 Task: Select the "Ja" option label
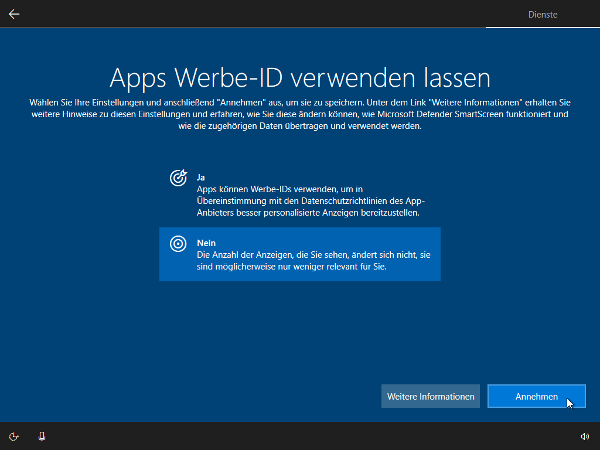(x=201, y=177)
